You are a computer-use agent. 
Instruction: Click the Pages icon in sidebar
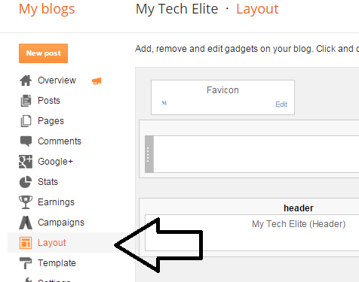pos(26,121)
